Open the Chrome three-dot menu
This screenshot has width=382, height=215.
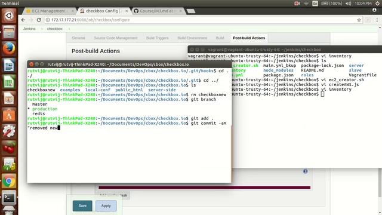(x=377, y=20)
